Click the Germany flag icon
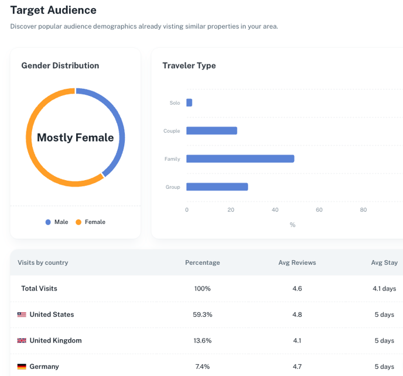403x376 pixels. (x=22, y=367)
